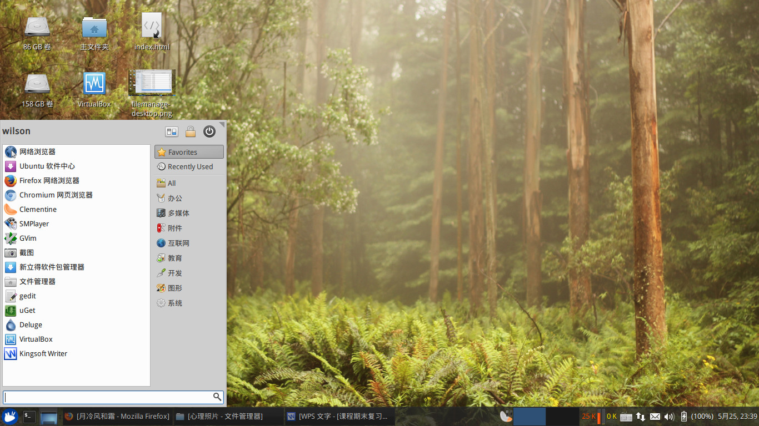Image resolution: width=759 pixels, height=426 pixels.
Task: Switch to the 月冷风和霜 - Mozilla Firefox window
Action: [x=117, y=416]
